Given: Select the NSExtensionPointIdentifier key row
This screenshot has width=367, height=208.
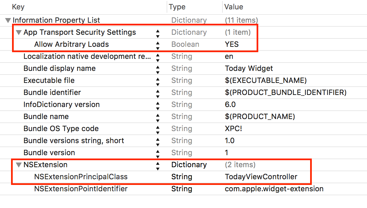Looking at the screenshot, I should [x=81, y=189].
